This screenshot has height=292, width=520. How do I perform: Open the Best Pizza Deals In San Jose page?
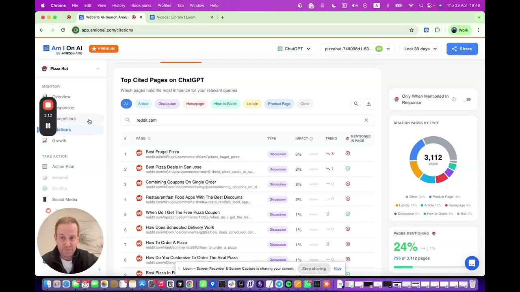click(173, 167)
